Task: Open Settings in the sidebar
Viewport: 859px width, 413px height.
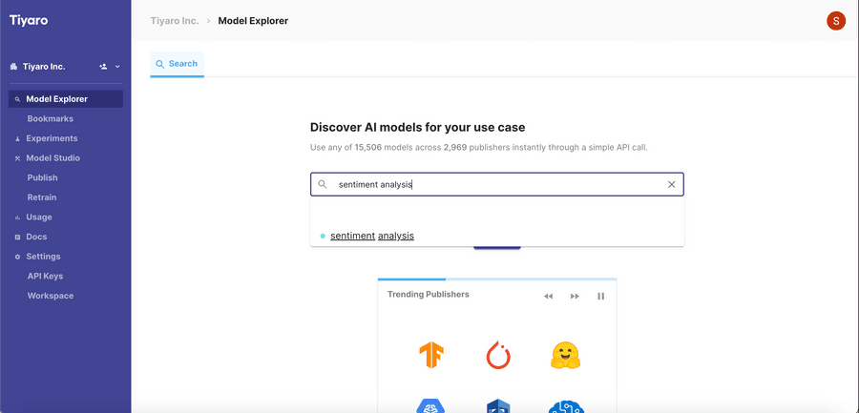Action: click(43, 257)
